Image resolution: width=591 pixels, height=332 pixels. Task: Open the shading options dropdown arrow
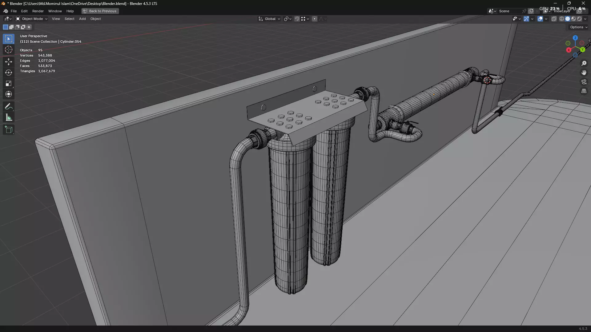[585, 19]
